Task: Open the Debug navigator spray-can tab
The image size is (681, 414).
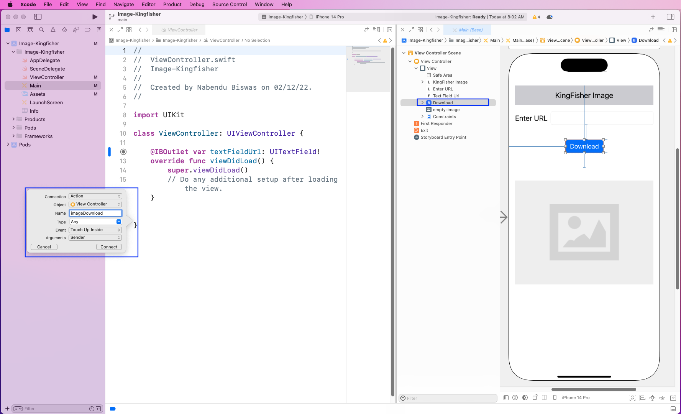Action: click(76, 30)
